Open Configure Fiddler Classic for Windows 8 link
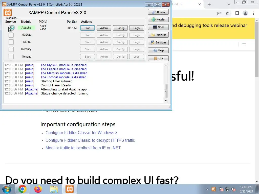259x194 pixels. tap(81, 133)
